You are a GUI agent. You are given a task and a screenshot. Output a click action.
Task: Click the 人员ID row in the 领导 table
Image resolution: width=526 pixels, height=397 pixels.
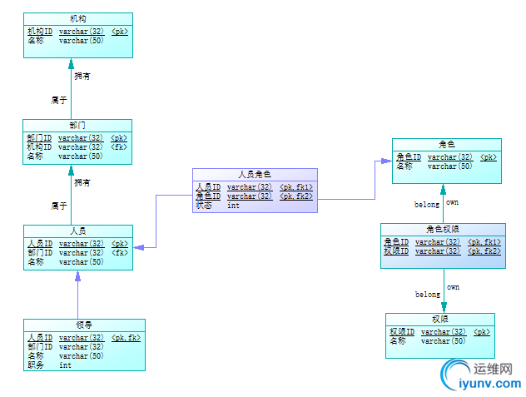(84, 338)
